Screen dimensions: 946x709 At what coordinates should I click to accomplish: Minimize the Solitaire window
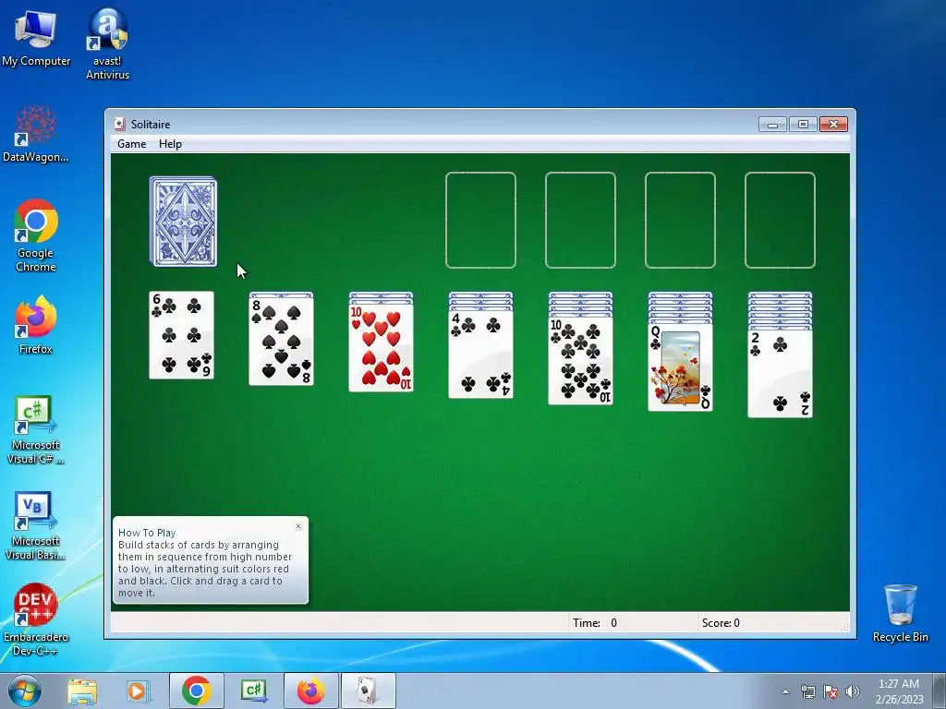coord(772,125)
